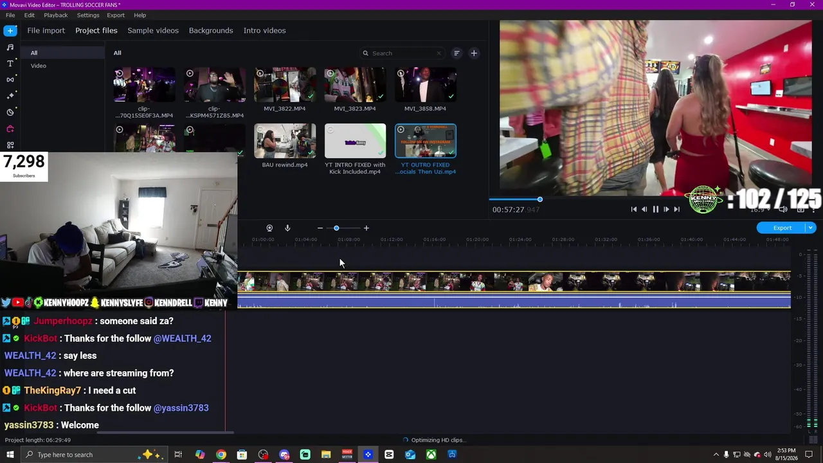Image resolution: width=823 pixels, height=463 pixels.
Task: Open the Help menu
Action: tap(140, 15)
